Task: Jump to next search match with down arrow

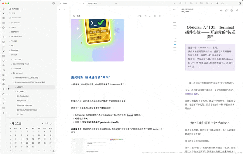Action: [x=150, y=16]
